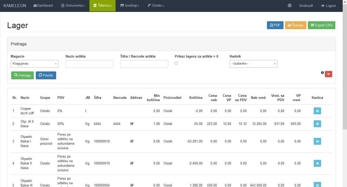Open Kartica for Otpadni Bakar II klasa

click(x=317, y=163)
